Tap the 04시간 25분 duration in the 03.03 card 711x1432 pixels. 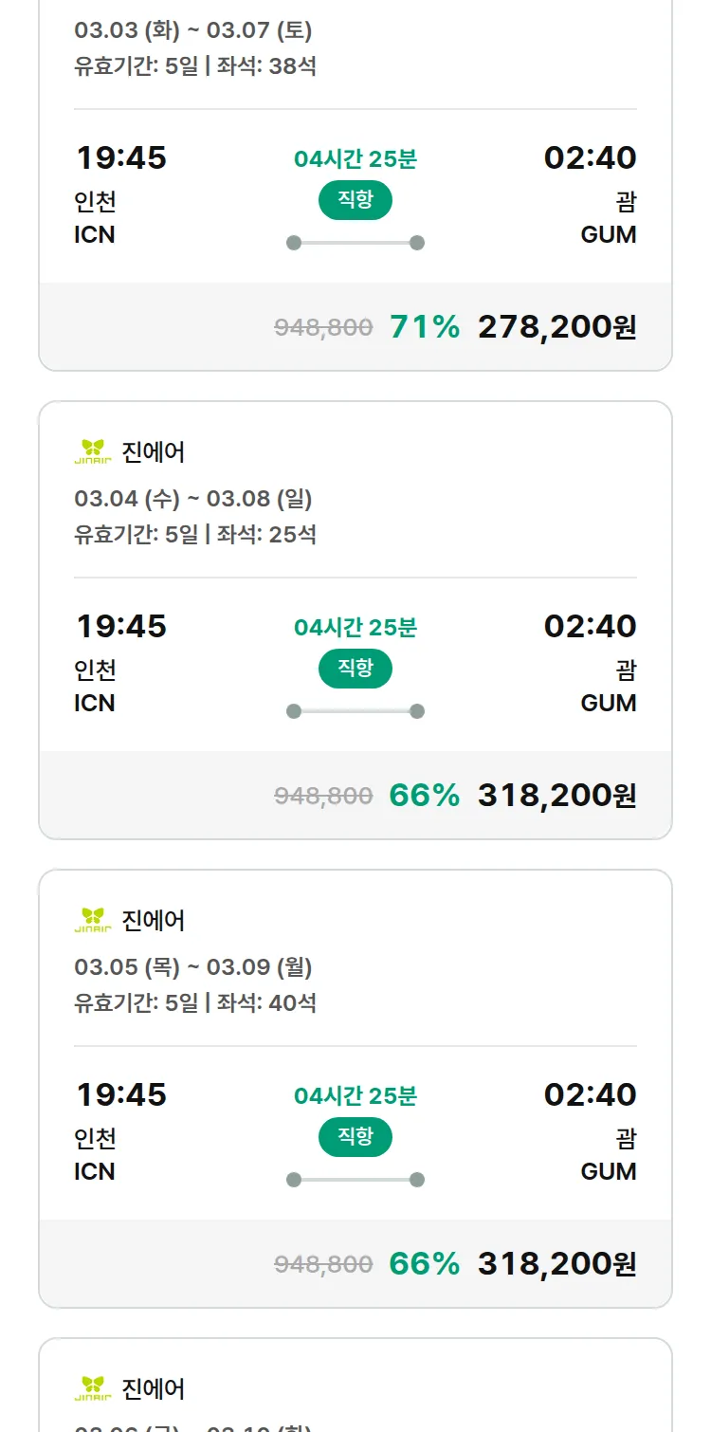[x=355, y=159]
